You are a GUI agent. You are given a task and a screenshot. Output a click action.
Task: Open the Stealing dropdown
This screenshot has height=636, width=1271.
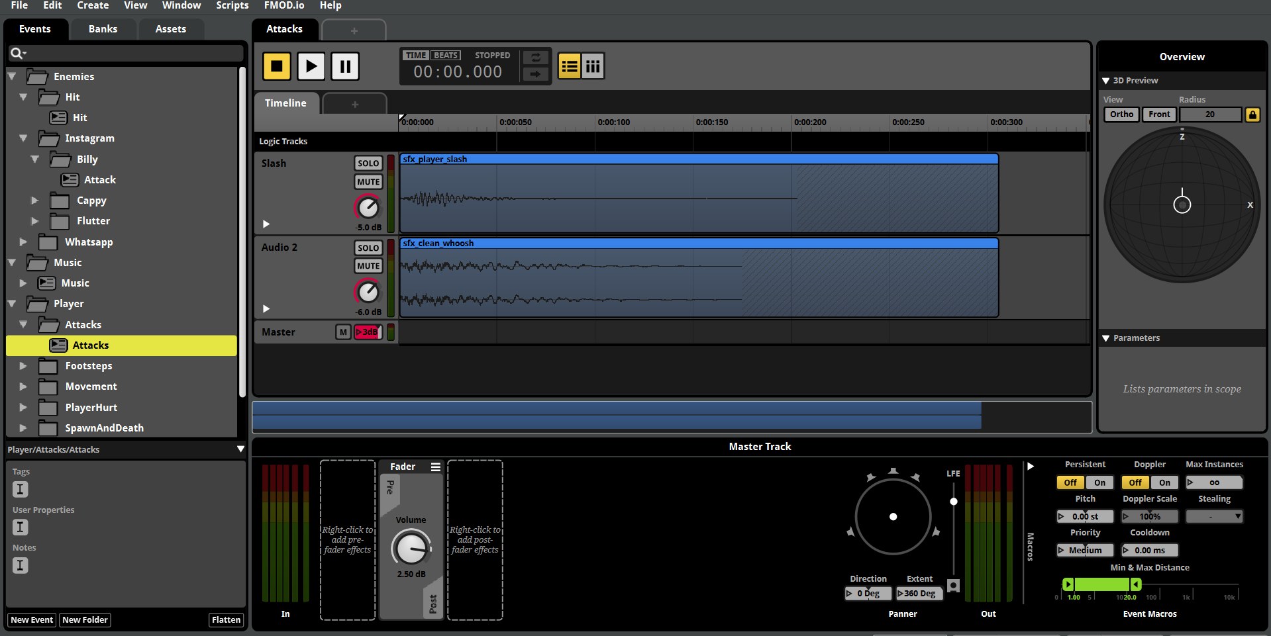click(x=1214, y=516)
